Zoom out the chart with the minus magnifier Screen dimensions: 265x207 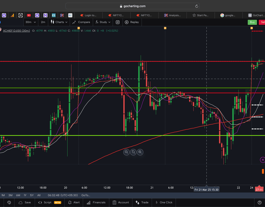[x=126, y=152]
